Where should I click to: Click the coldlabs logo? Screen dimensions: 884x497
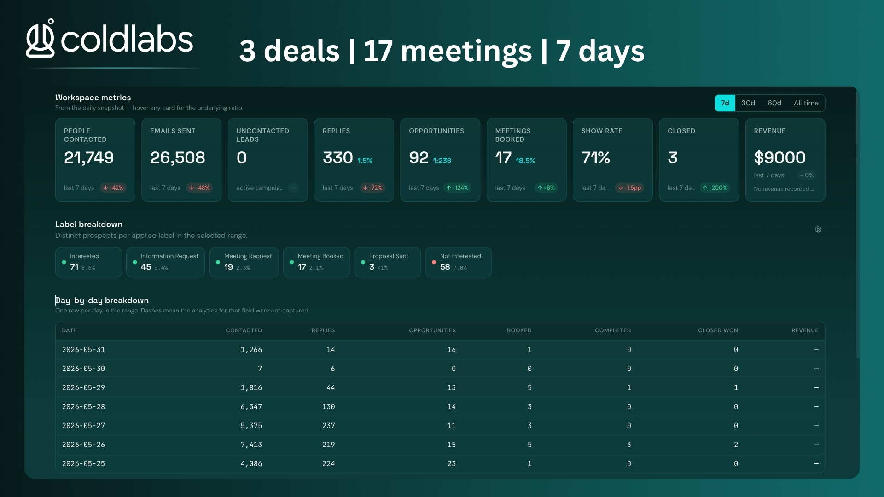[x=110, y=39]
